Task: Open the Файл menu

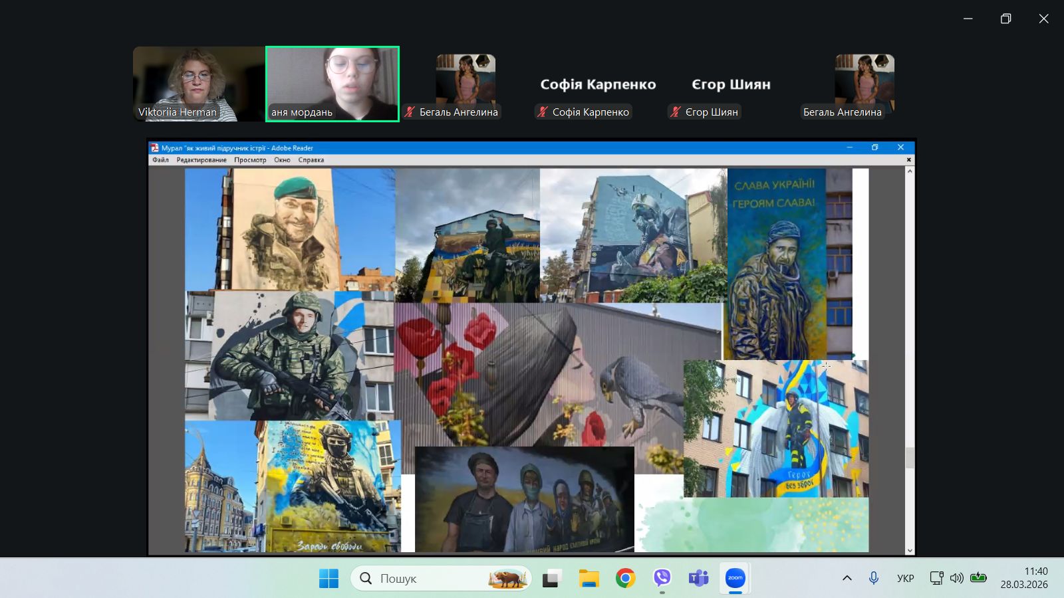Action: pos(160,160)
